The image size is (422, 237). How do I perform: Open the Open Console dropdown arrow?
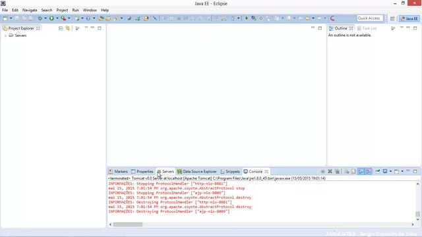(402, 171)
